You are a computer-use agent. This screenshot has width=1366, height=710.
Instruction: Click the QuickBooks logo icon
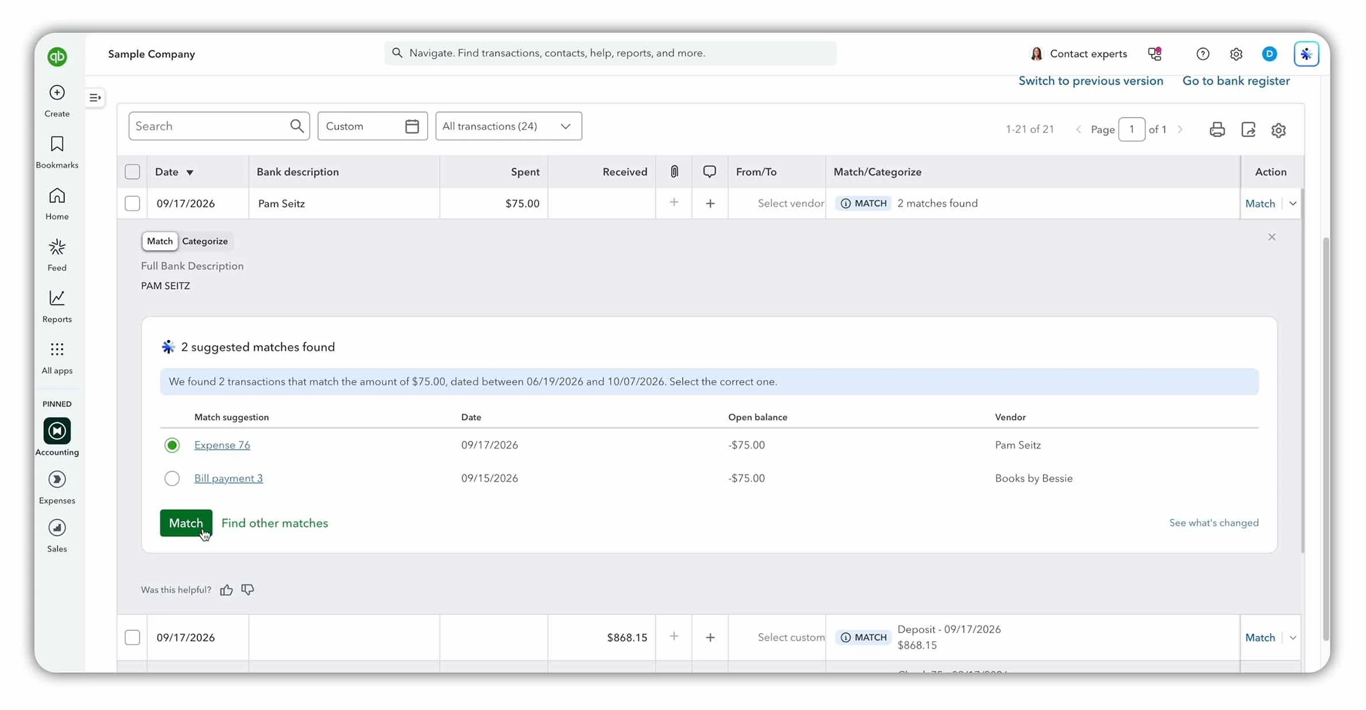coord(57,56)
